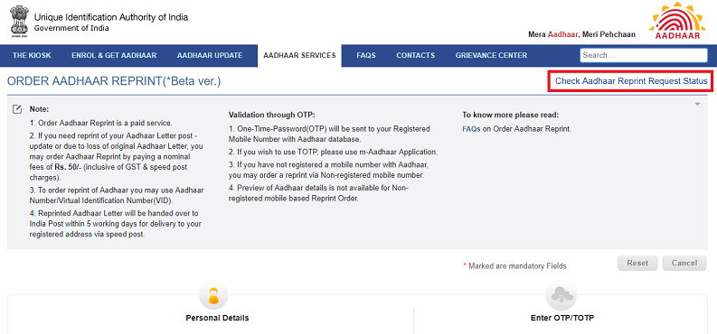Open Aadhaar Update menu

coord(210,56)
